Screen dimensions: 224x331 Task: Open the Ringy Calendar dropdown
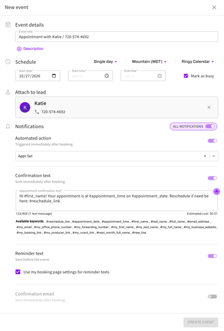tap(198, 62)
